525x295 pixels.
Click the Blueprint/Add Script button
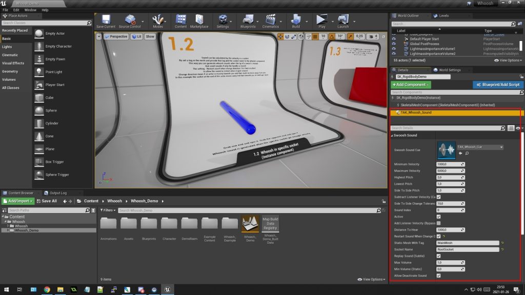(497, 85)
